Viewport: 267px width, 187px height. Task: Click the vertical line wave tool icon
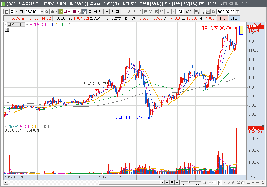pos(229,183)
